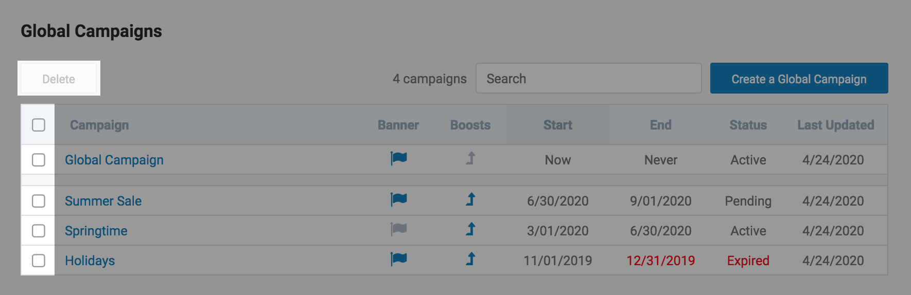Open the Summer Sale campaign link
Image resolution: width=911 pixels, height=295 pixels.
[103, 201]
